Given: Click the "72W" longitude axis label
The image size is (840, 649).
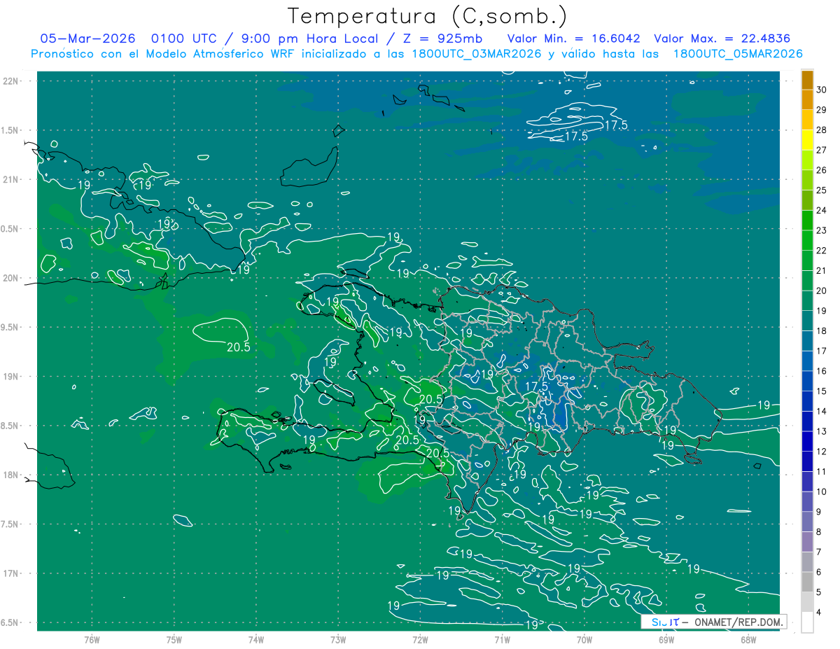Looking at the screenshot, I should 420,639.
